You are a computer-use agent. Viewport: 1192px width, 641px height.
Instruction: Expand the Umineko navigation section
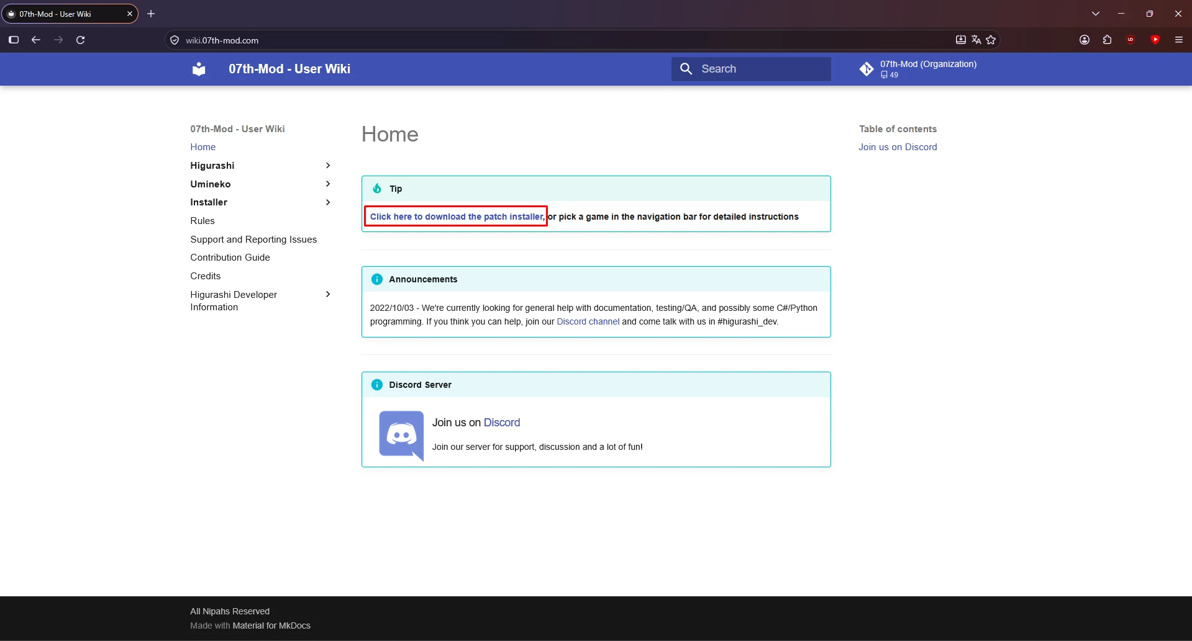pyautogui.click(x=328, y=184)
